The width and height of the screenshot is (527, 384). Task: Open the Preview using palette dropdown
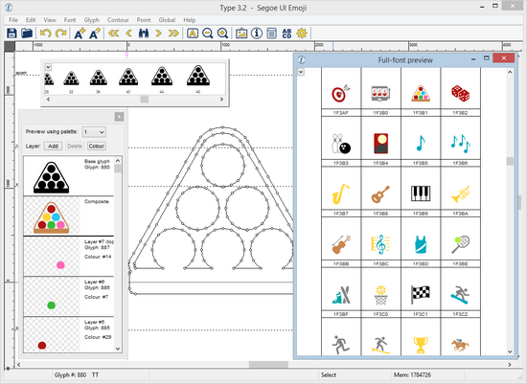tap(94, 132)
